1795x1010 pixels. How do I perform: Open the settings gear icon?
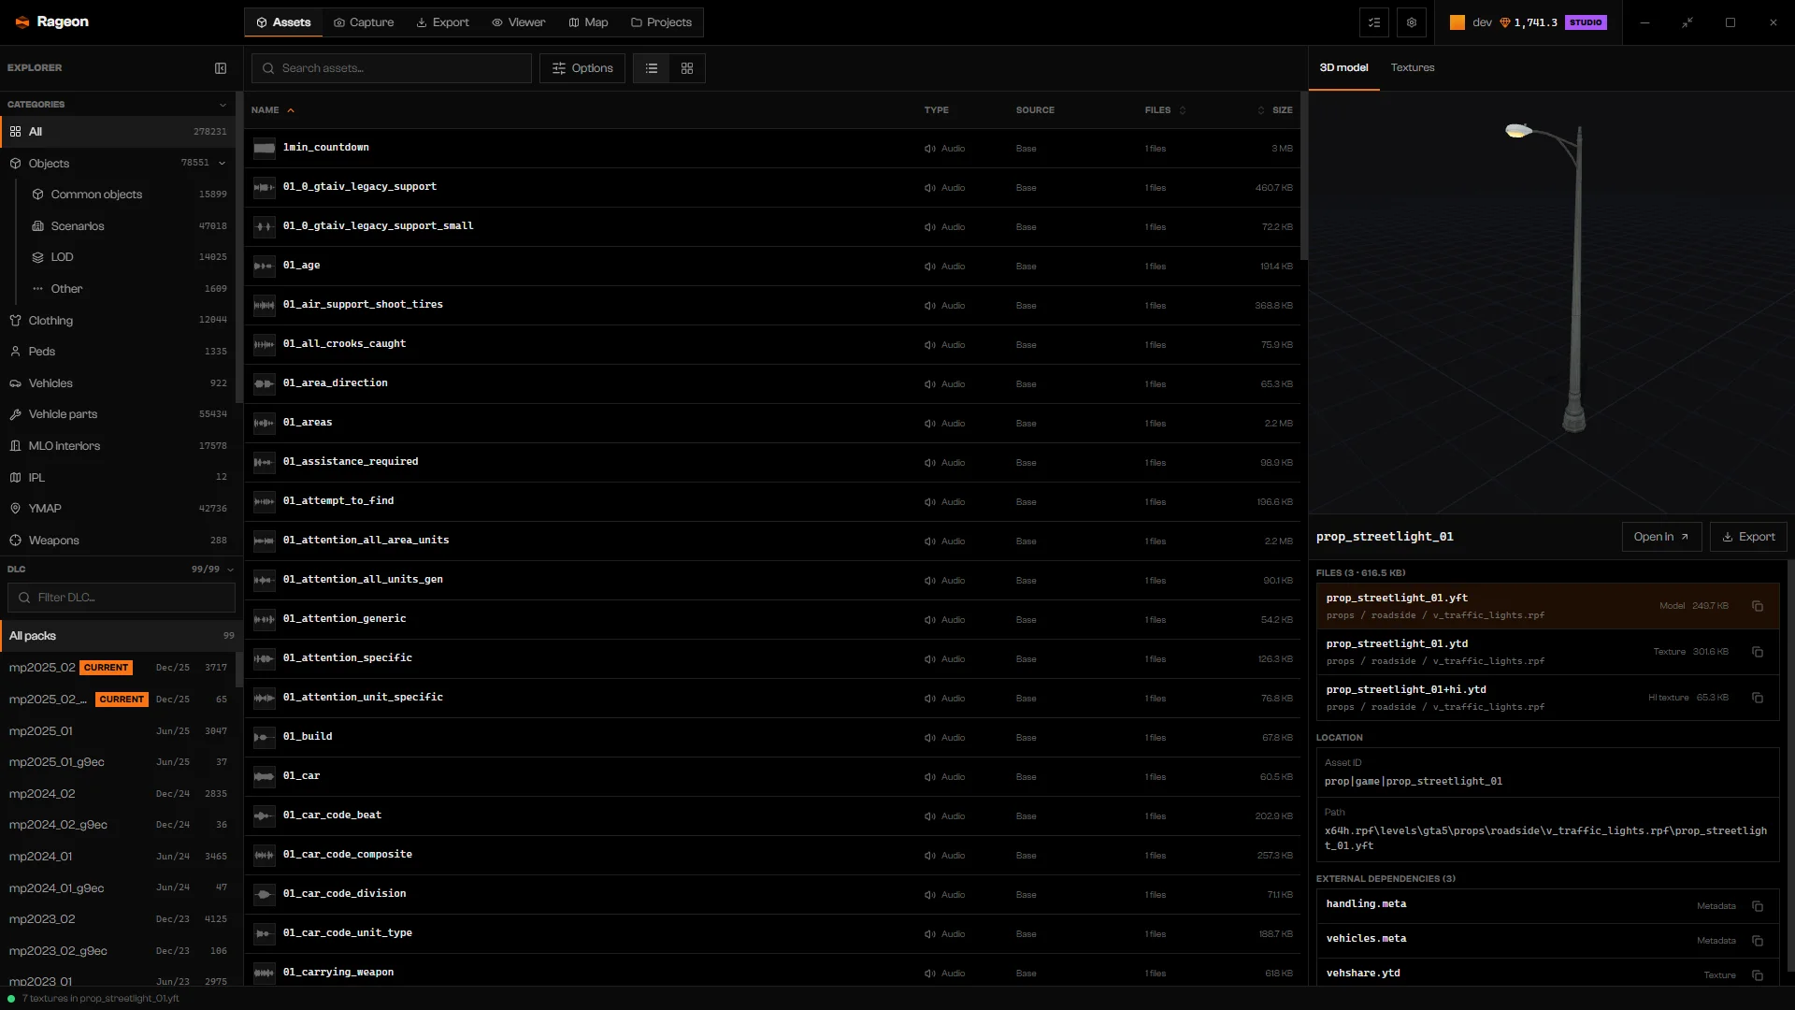[x=1412, y=22]
